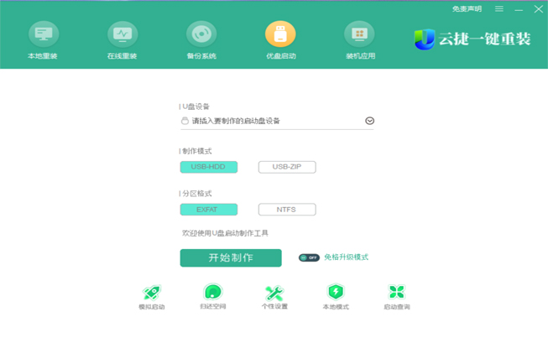Open 个性设置 wrench settings icon
Image resolution: width=548 pixels, height=353 pixels.
tap(274, 293)
